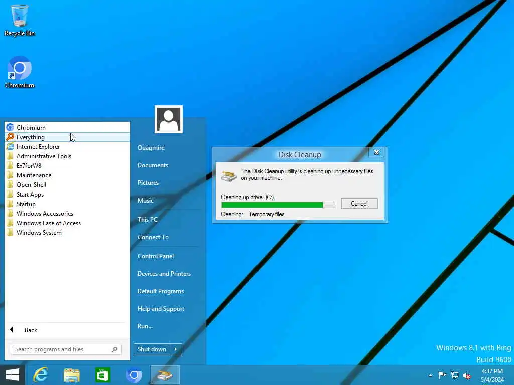514x385 pixels.
Task: Open the taskbar clock and date
Action: click(x=492, y=375)
